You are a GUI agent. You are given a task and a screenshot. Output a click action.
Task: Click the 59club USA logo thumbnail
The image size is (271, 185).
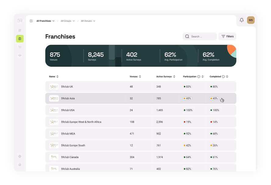[54, 110]
